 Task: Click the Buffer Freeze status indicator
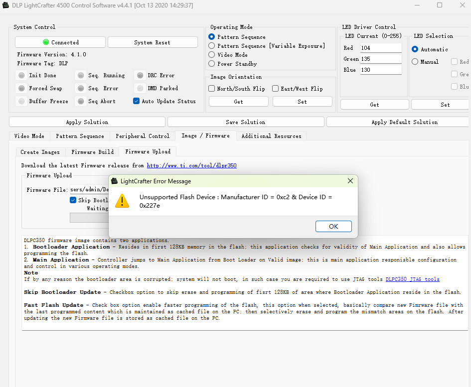click(x=21, y=101)
